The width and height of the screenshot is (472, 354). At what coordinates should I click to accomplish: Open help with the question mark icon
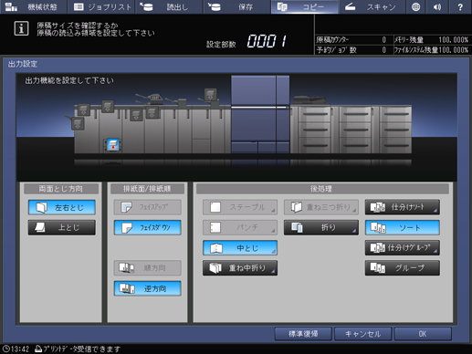pyautogui.click(x=460, y=6)
